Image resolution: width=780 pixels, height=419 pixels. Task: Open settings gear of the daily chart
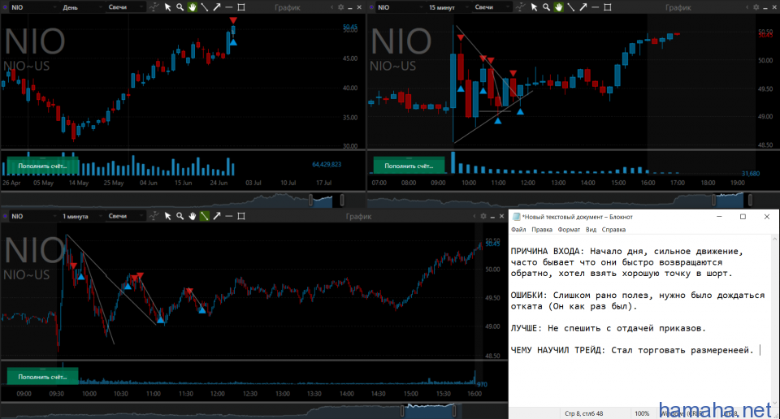pos(340,7)
